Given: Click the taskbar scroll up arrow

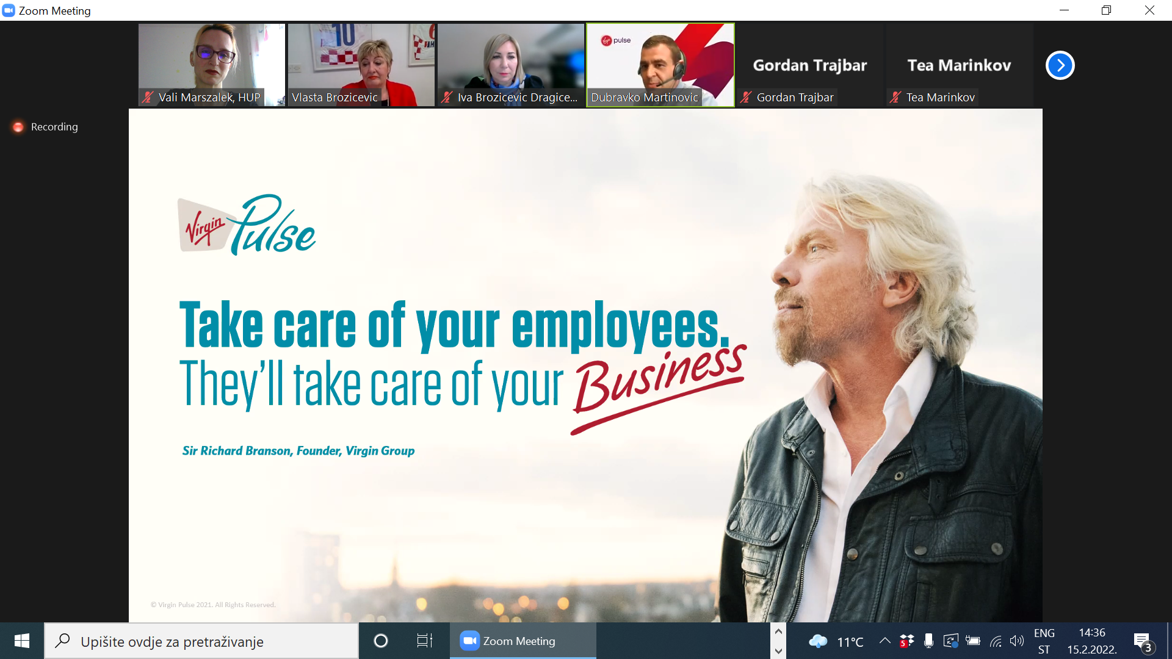Looking at the screenshot, I should [778, 632].
